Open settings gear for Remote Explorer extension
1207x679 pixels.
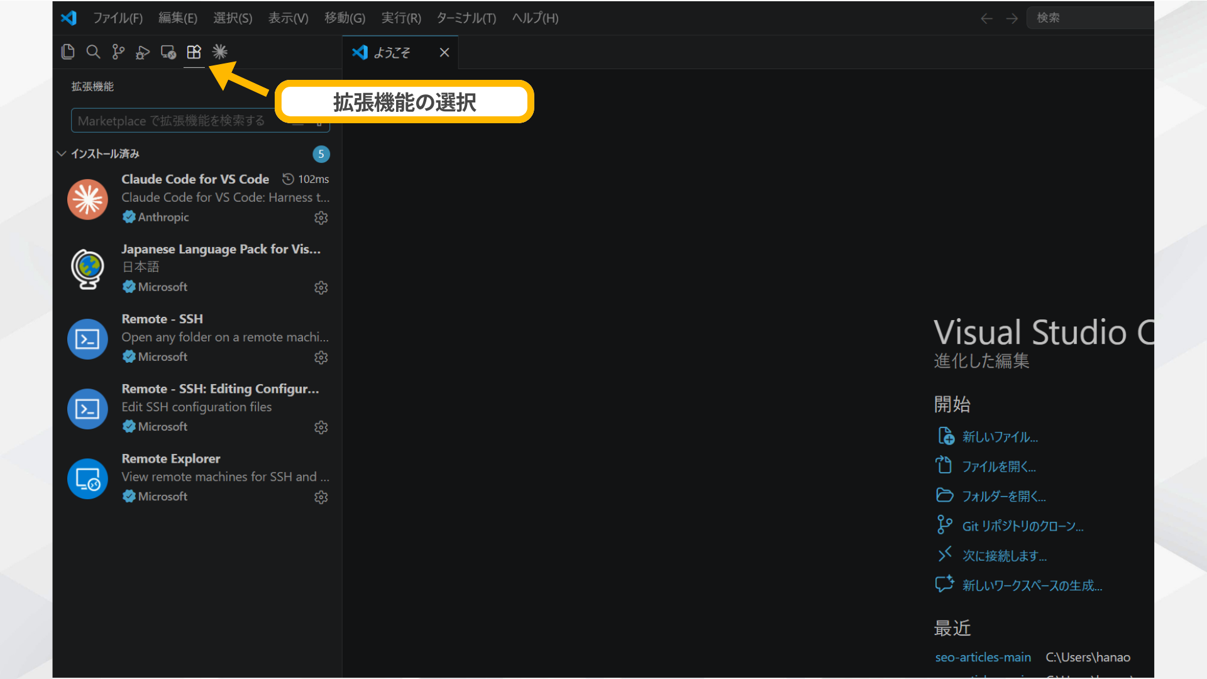tap(321, 497)
